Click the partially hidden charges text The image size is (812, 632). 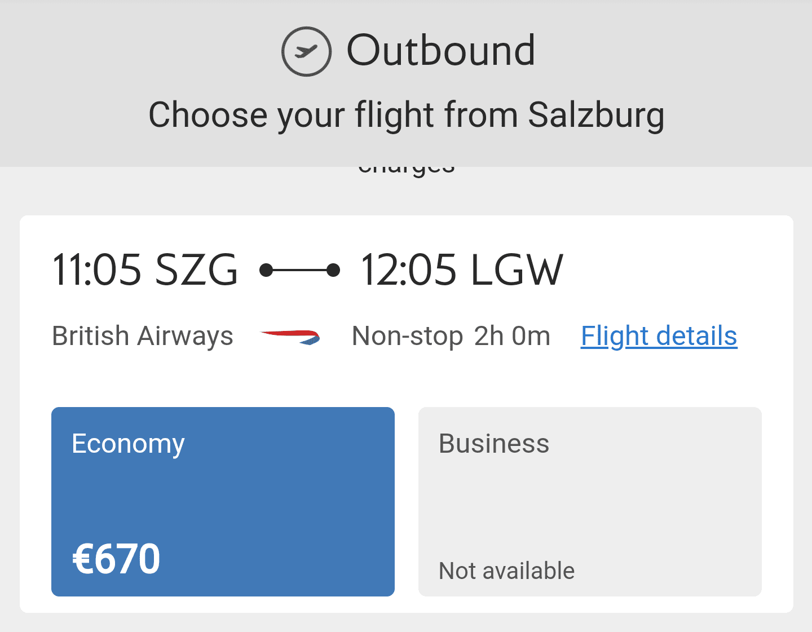click(x=406, y=169)
